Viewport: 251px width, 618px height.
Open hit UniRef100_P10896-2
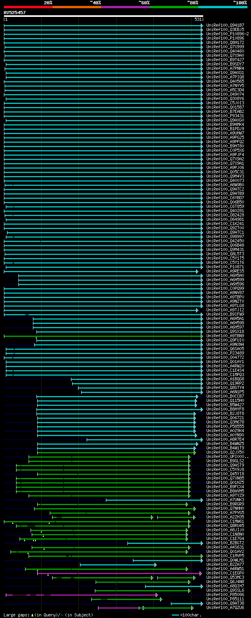227,34
